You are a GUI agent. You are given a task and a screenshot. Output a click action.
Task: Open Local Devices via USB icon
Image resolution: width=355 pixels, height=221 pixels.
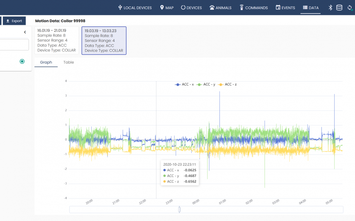tap(120, 8)
